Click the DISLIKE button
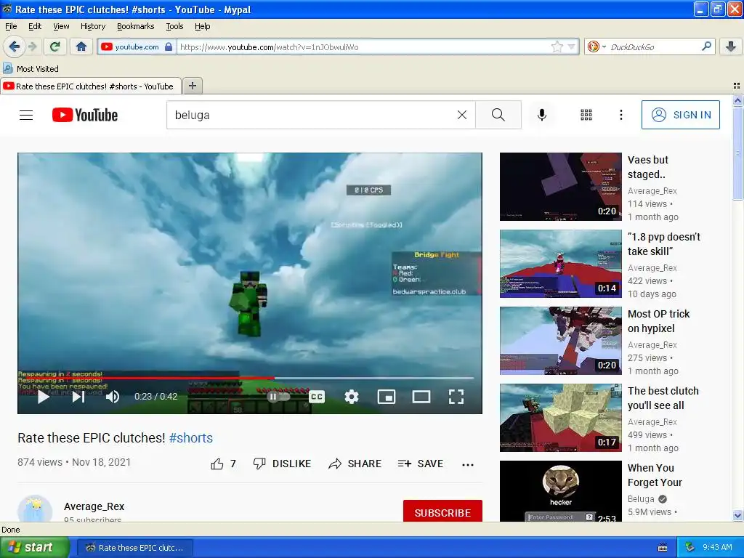The image size is (744, 558). pos(282,464)
